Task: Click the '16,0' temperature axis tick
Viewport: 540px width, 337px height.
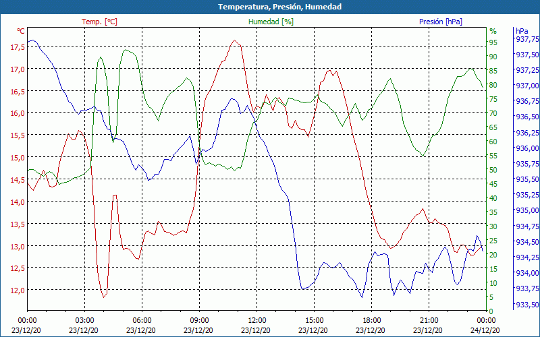Action: [x=18, y=113]
